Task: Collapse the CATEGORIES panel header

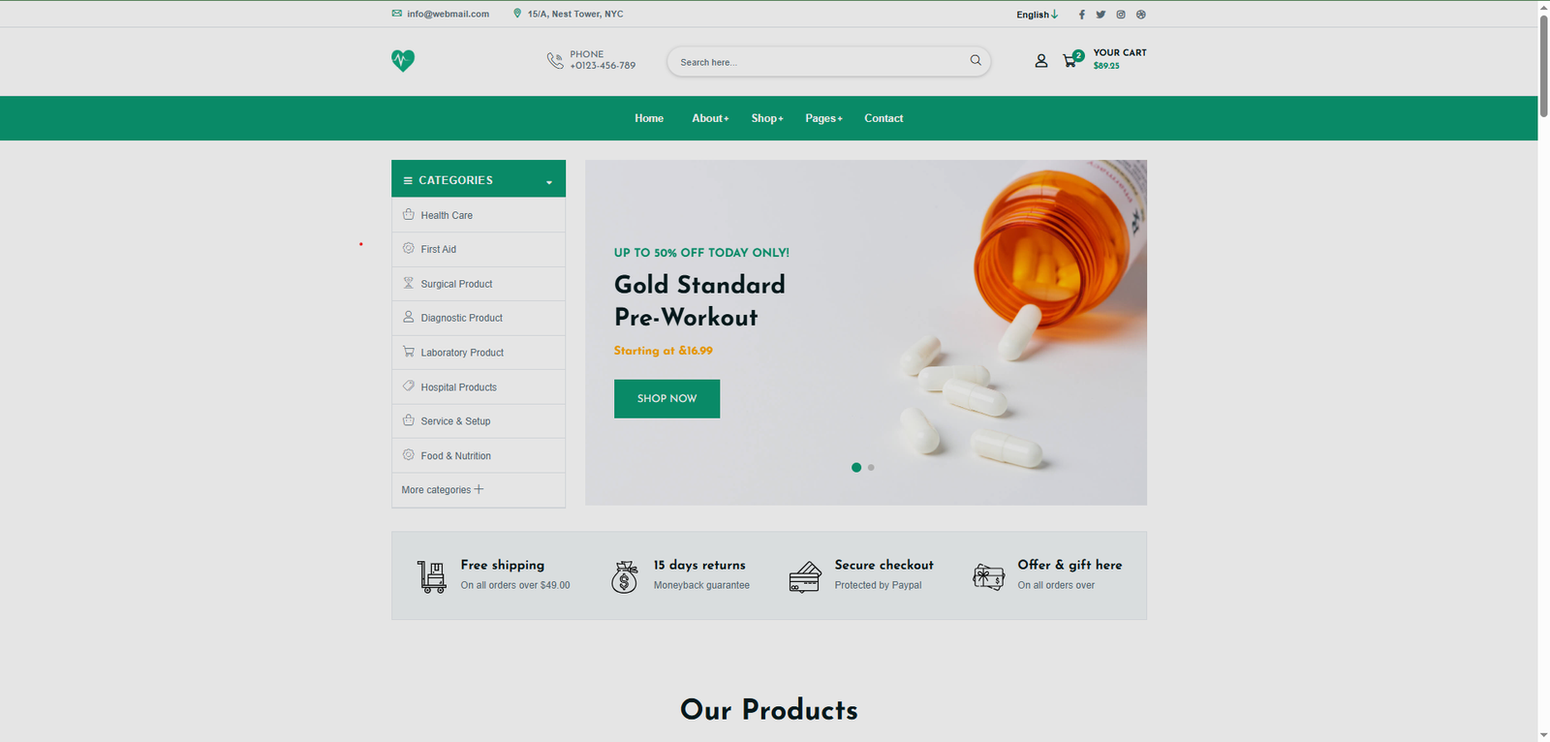Action: tap(479, 179)
